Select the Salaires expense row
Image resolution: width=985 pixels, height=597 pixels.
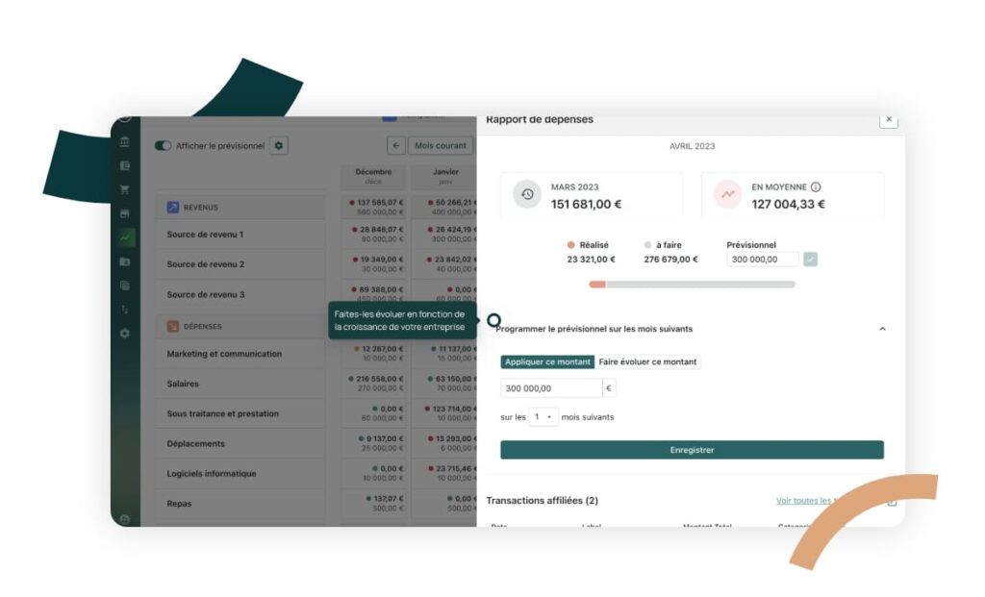point(240,384)
